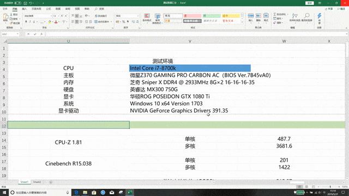Select the green Good cell style
Image resolution: width=349 pixels, height=196 pixels.
[212, 16]
